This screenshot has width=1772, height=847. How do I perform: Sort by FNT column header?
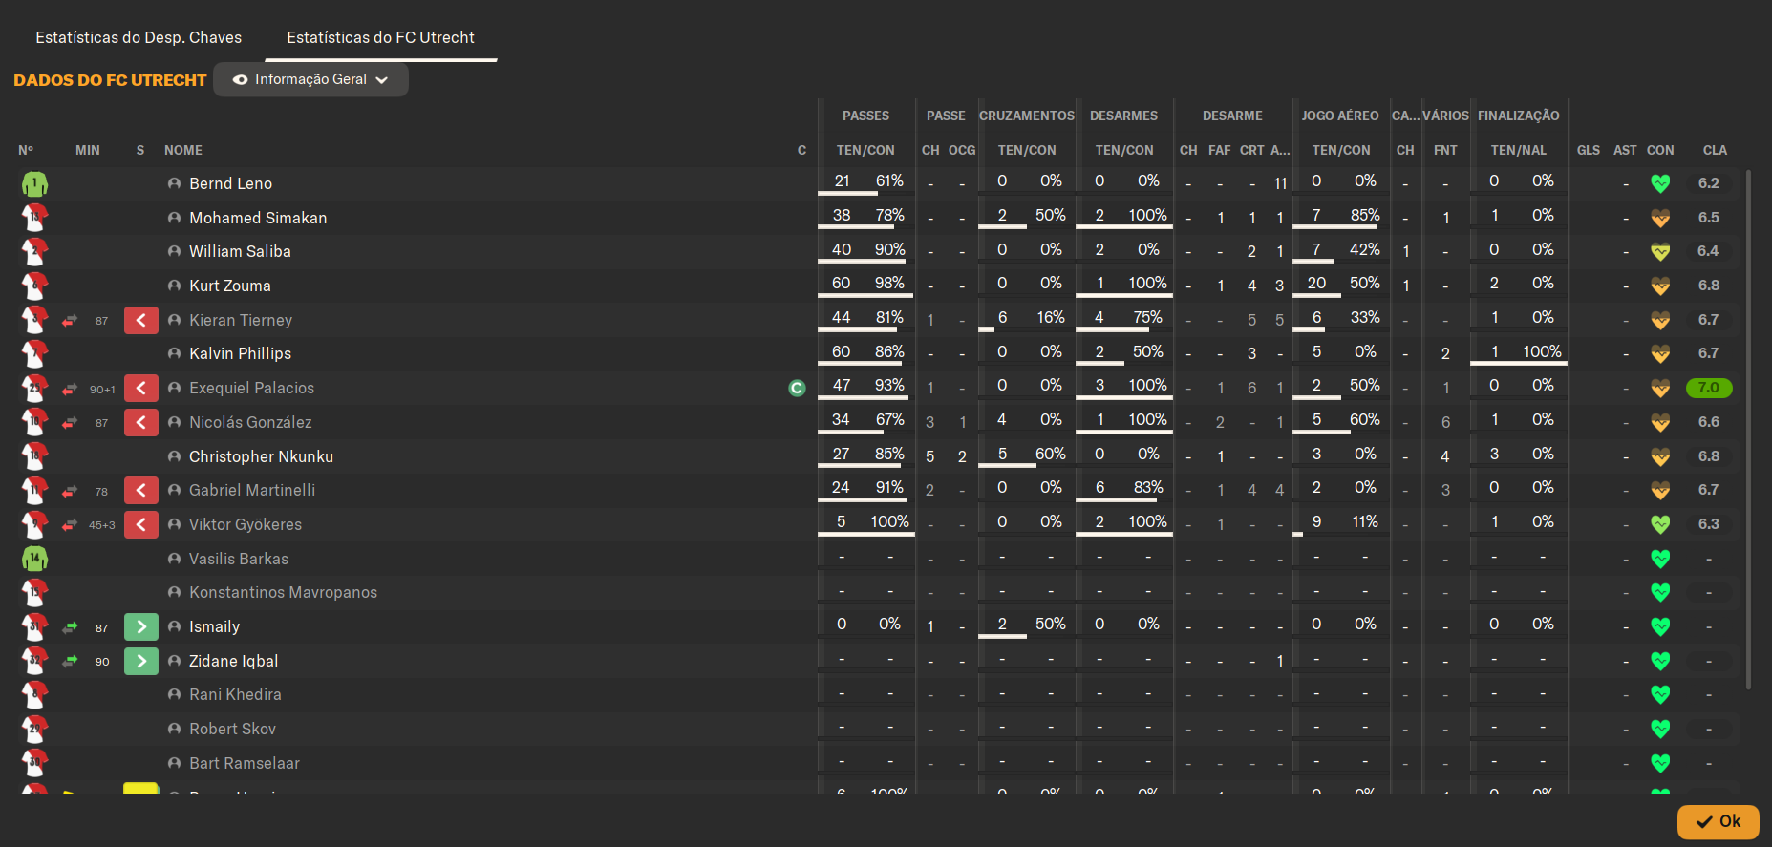coord(1445,150)
